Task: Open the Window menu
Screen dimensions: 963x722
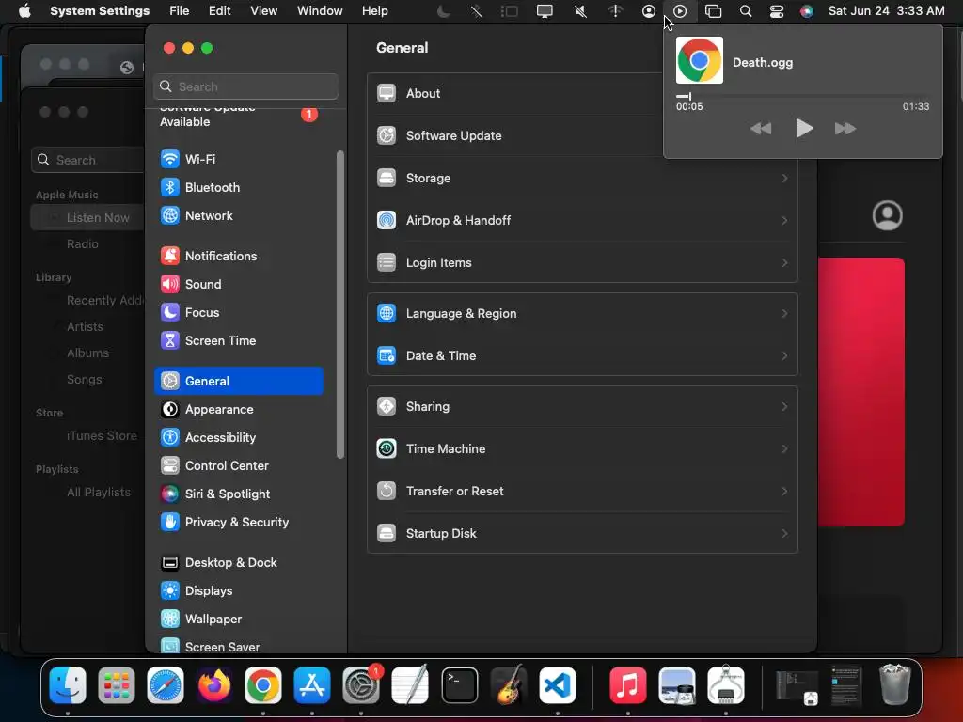Action: point(320,11)
